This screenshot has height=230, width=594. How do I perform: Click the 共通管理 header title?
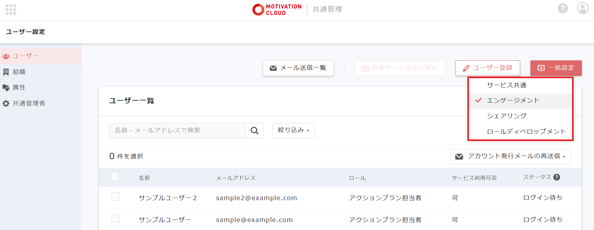pos(327,9)
